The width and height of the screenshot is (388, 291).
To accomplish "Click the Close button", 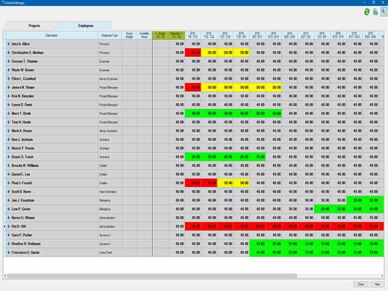I will coord(361,284).
